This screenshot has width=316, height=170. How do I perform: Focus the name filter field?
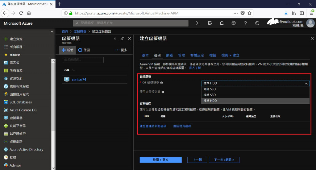pyautogui.click(x=83, y=60)
